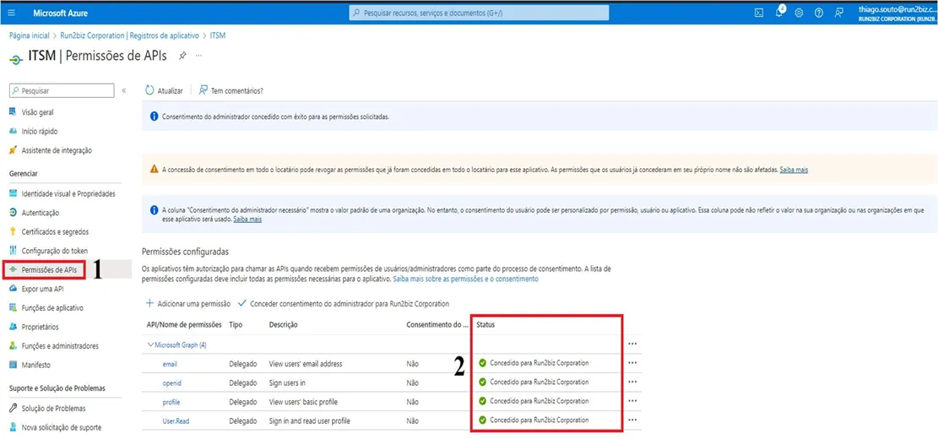Open Nova solicitação de suporte
This screenshot has height=439, width=938.
pyautogui.click(x=61, y=428)
